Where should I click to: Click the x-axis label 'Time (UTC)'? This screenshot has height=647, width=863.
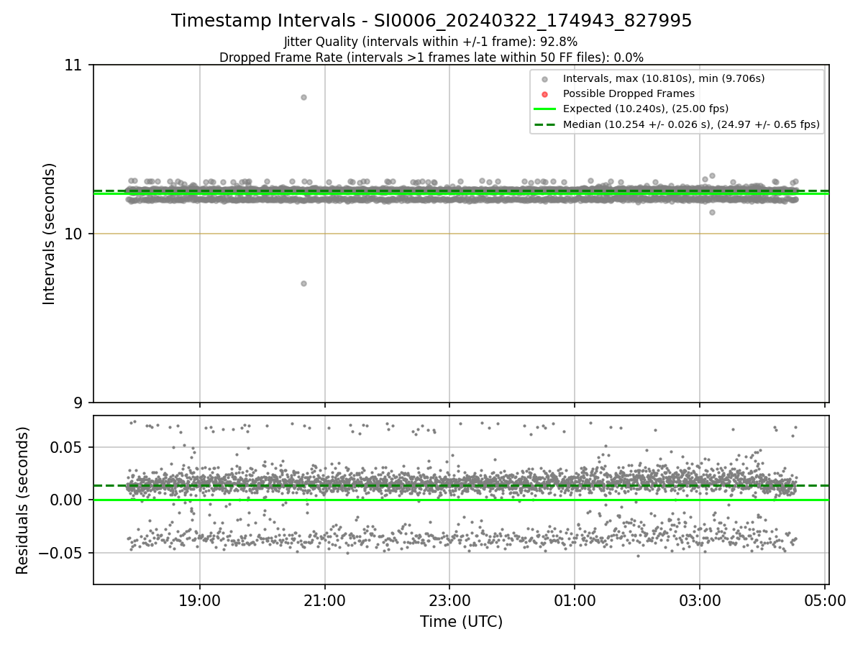click(x=461, y=622)
